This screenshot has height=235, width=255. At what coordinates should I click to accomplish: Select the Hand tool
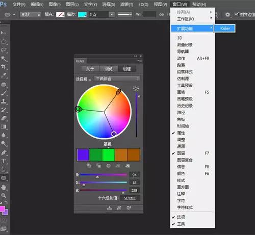point(4,187)
